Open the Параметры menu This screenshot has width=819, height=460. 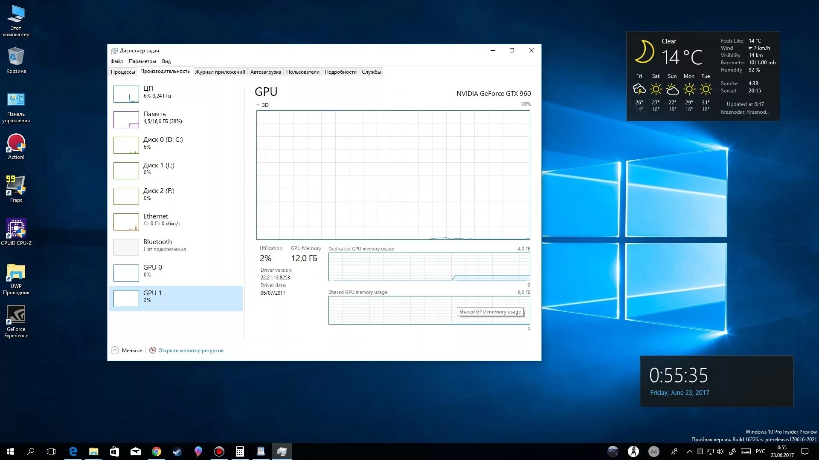(142, 61)
